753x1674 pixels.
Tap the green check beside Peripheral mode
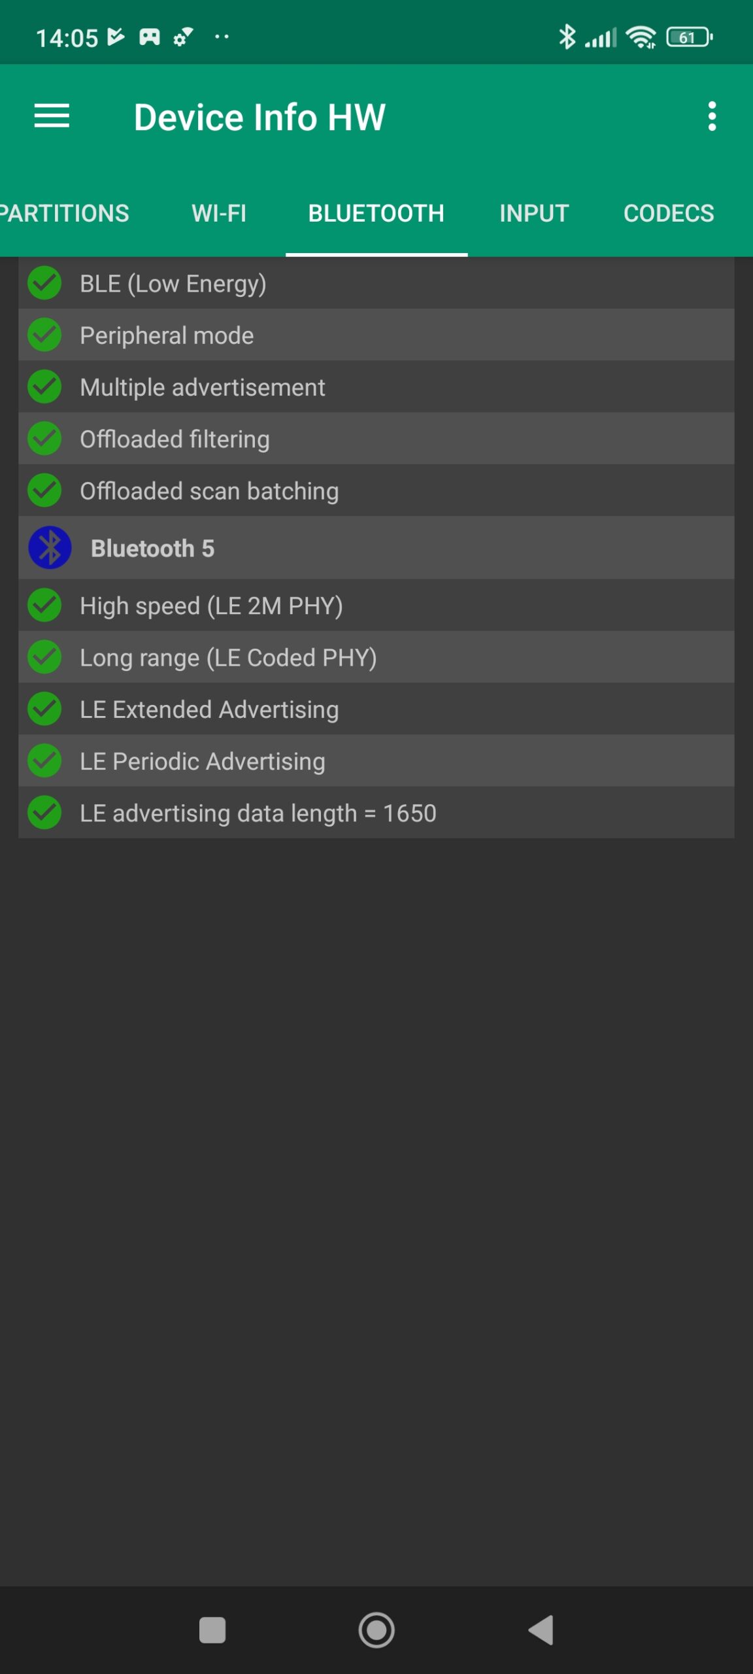pos(44,335)
